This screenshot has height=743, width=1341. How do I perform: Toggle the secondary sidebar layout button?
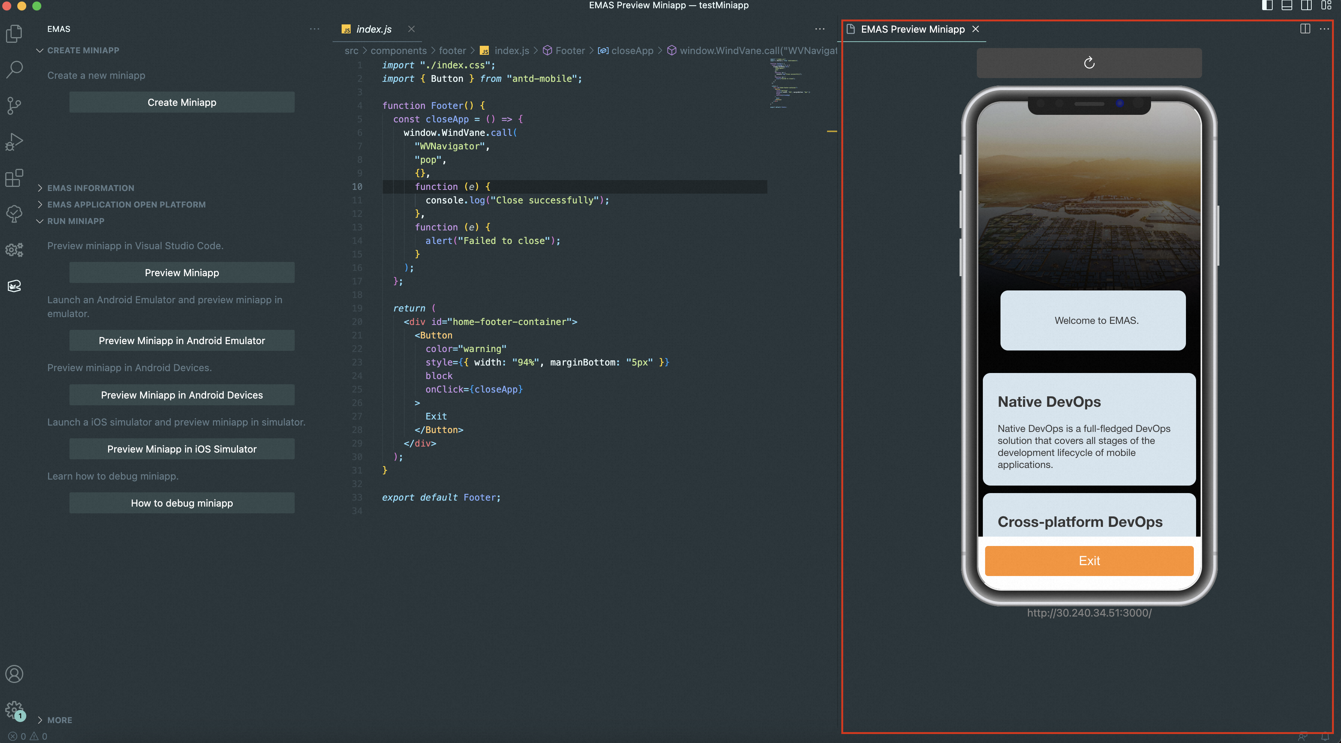tap(1306, 6)
